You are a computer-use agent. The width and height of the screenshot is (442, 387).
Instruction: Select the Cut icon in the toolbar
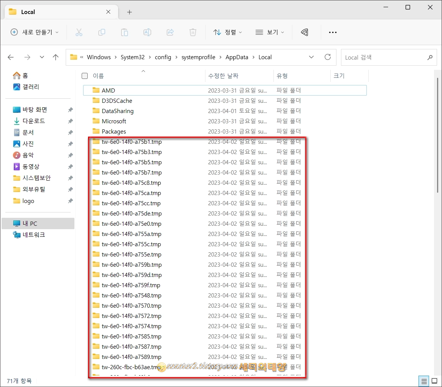point(79,32)
